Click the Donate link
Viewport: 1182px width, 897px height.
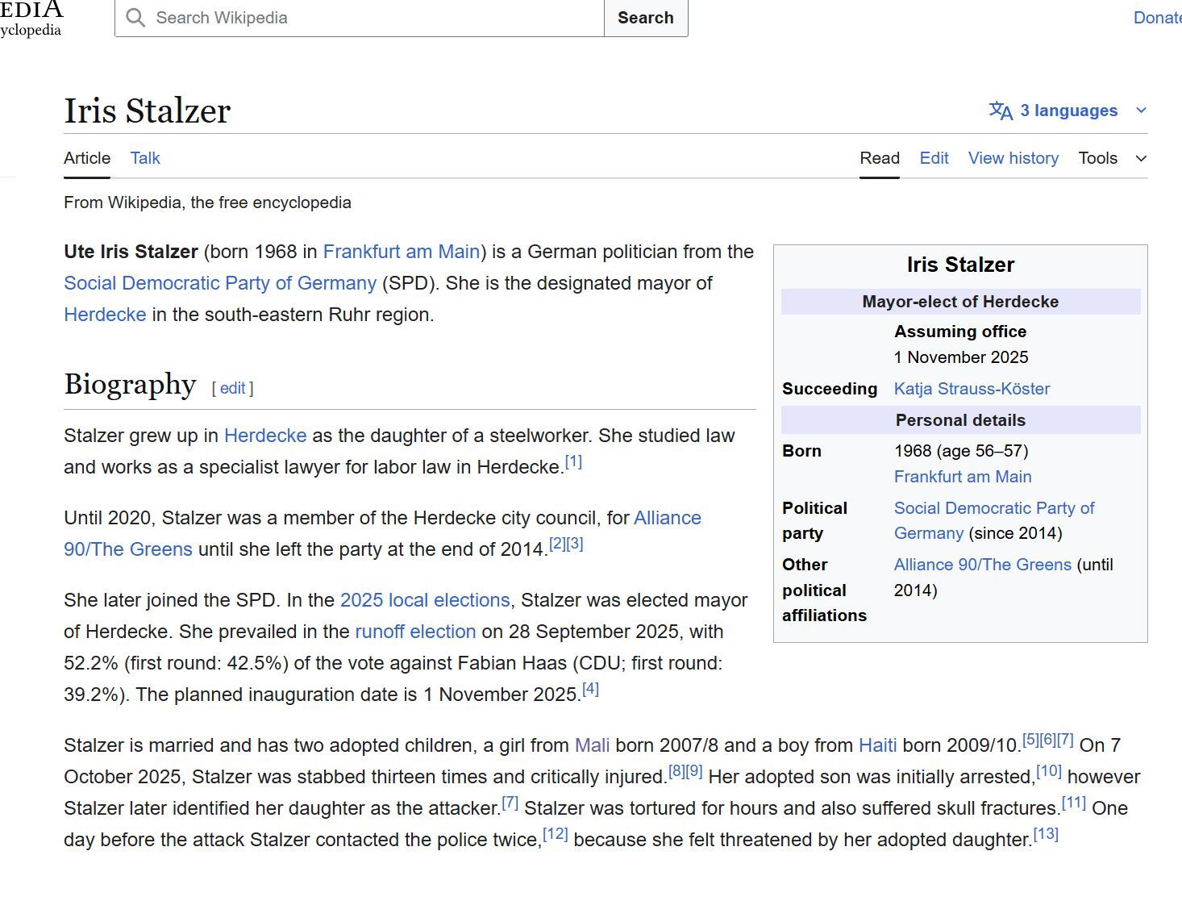pyautogui.click(x=1156, y=18)
